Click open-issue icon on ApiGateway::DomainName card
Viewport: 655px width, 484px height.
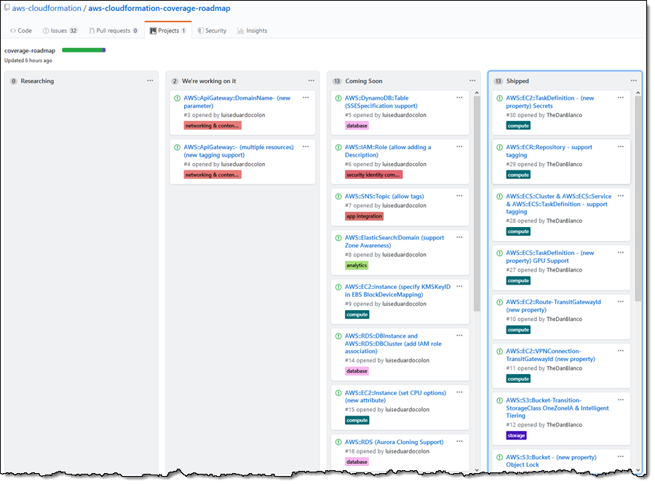pyautogui.click(x=177, y=98)
